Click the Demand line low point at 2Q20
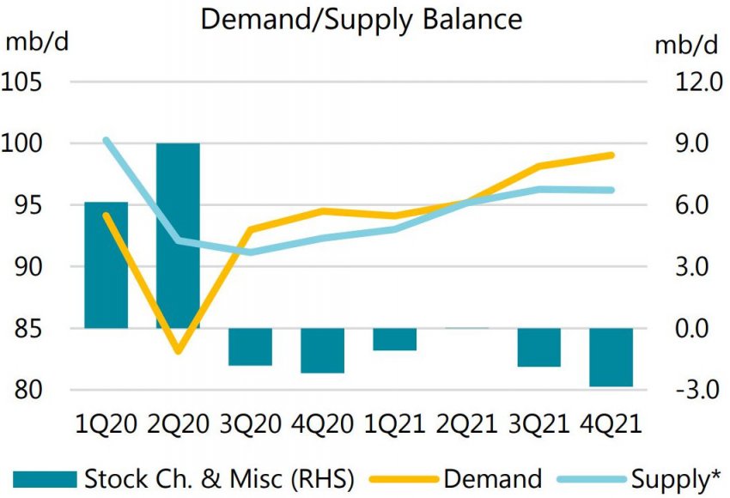Viewport: 730px width, 498px height. pyautogui.click(x=178, y=352)
